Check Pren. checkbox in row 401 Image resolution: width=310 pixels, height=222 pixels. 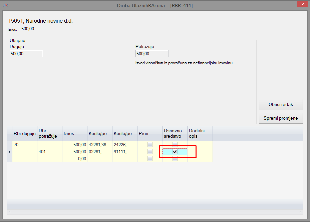pos(150,152)
